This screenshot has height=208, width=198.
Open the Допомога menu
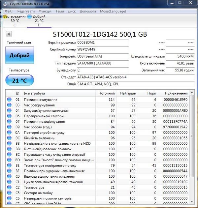(x=88, y=11)
